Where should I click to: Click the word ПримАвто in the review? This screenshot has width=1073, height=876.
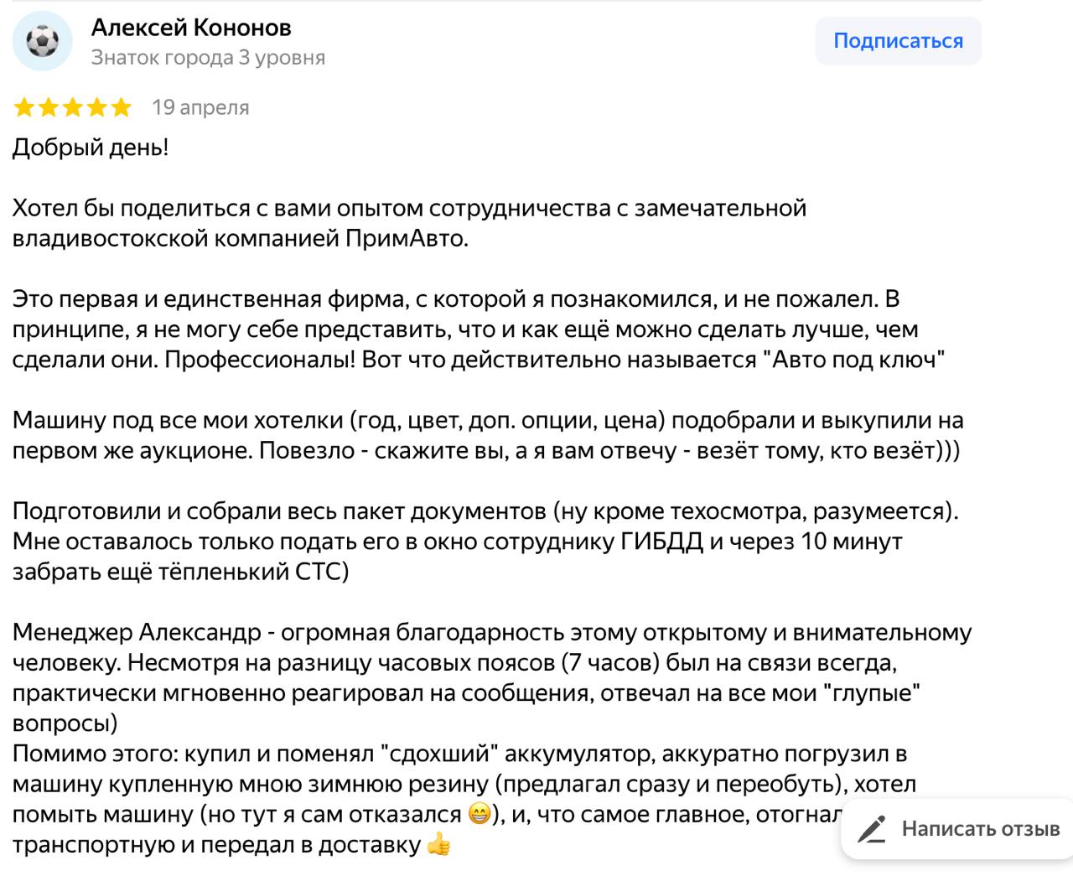click(x=406, y=238)
